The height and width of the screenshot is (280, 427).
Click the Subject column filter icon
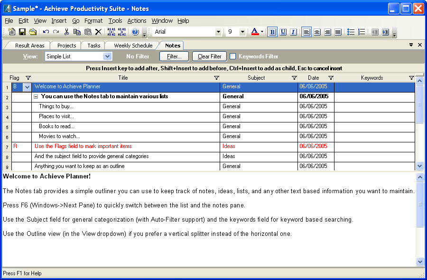pos(294,78)
